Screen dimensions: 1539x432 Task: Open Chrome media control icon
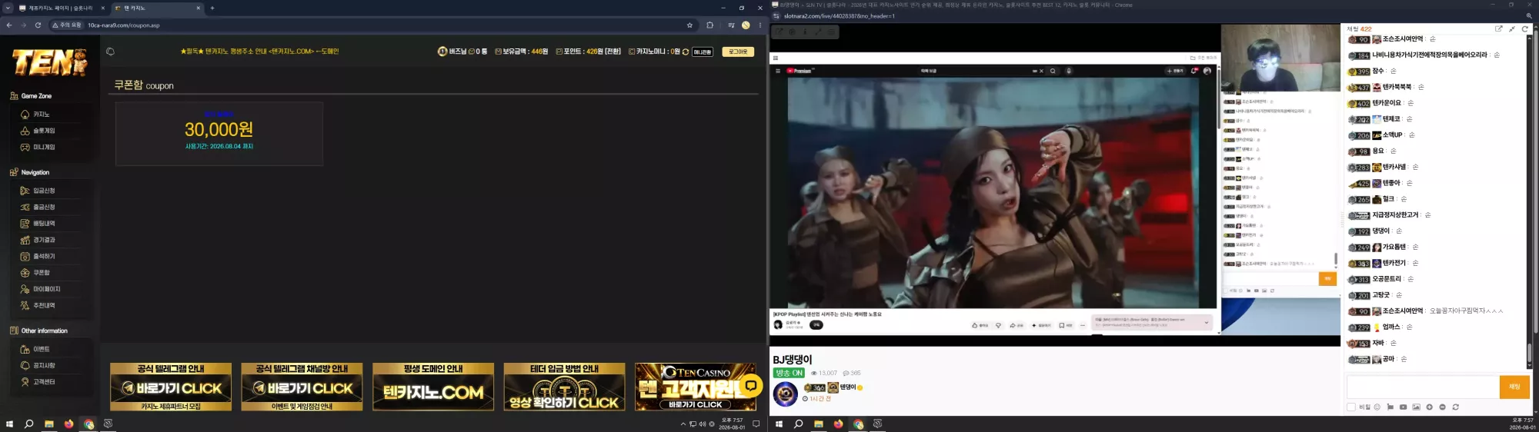[731, 25]
